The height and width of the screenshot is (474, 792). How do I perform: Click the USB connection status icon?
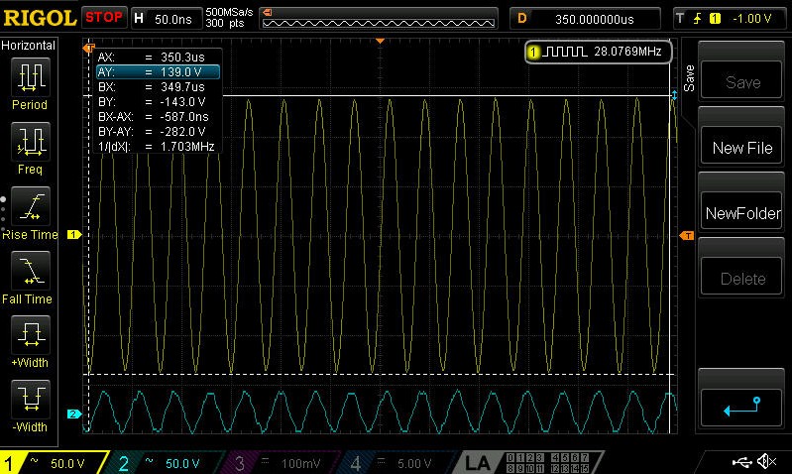click(x=742, y=461)
